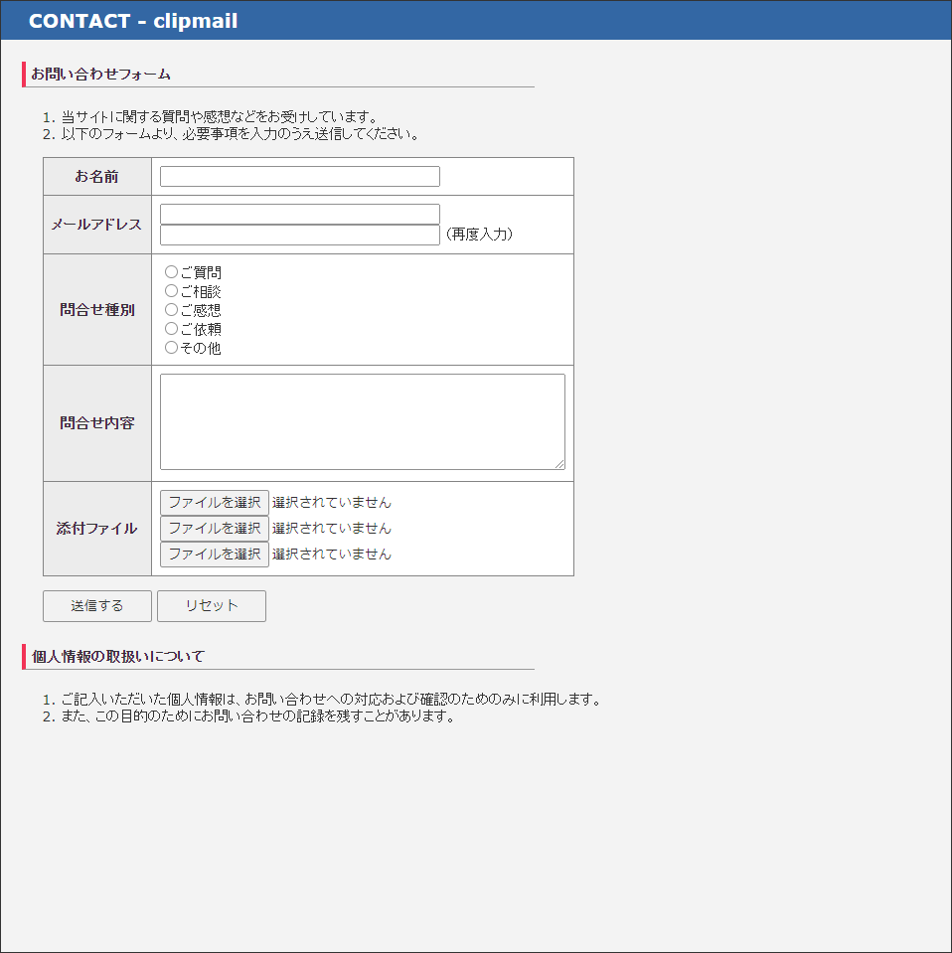This screenshot has width=952, height=953.
Task: Click the CONTACT – clipmail title bar
Action: pos(132,20)
